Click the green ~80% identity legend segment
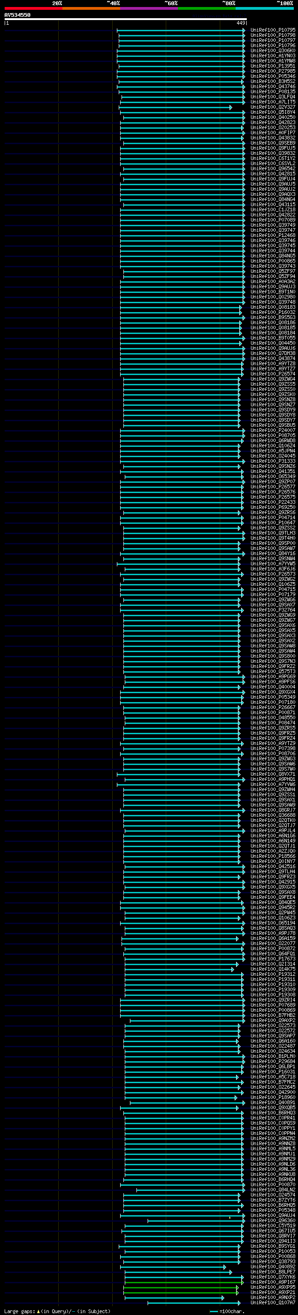The image size is (298, 1315). (207, 8)
